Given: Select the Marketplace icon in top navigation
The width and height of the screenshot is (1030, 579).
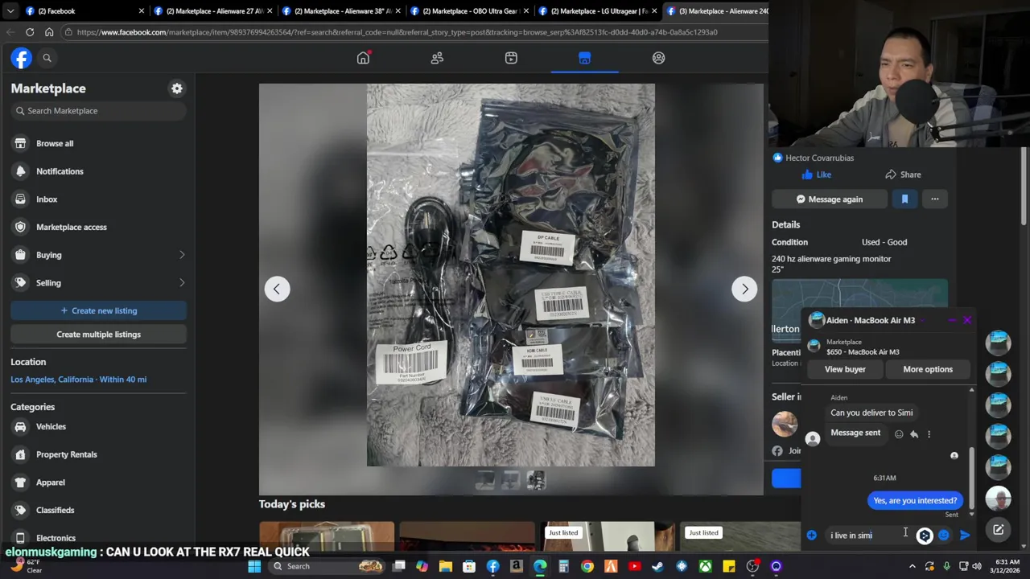Looking at the screenshot, I should (585, 58).
